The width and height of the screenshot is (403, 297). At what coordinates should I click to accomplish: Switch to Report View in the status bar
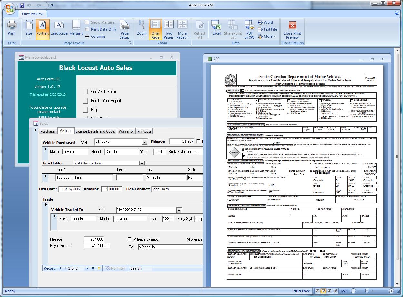pos(318,291)
